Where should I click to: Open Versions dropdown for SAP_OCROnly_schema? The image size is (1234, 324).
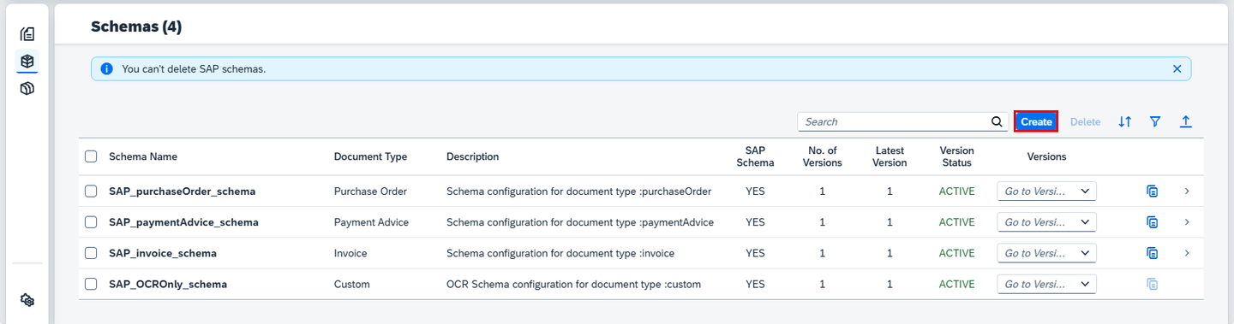(1046, 284)
